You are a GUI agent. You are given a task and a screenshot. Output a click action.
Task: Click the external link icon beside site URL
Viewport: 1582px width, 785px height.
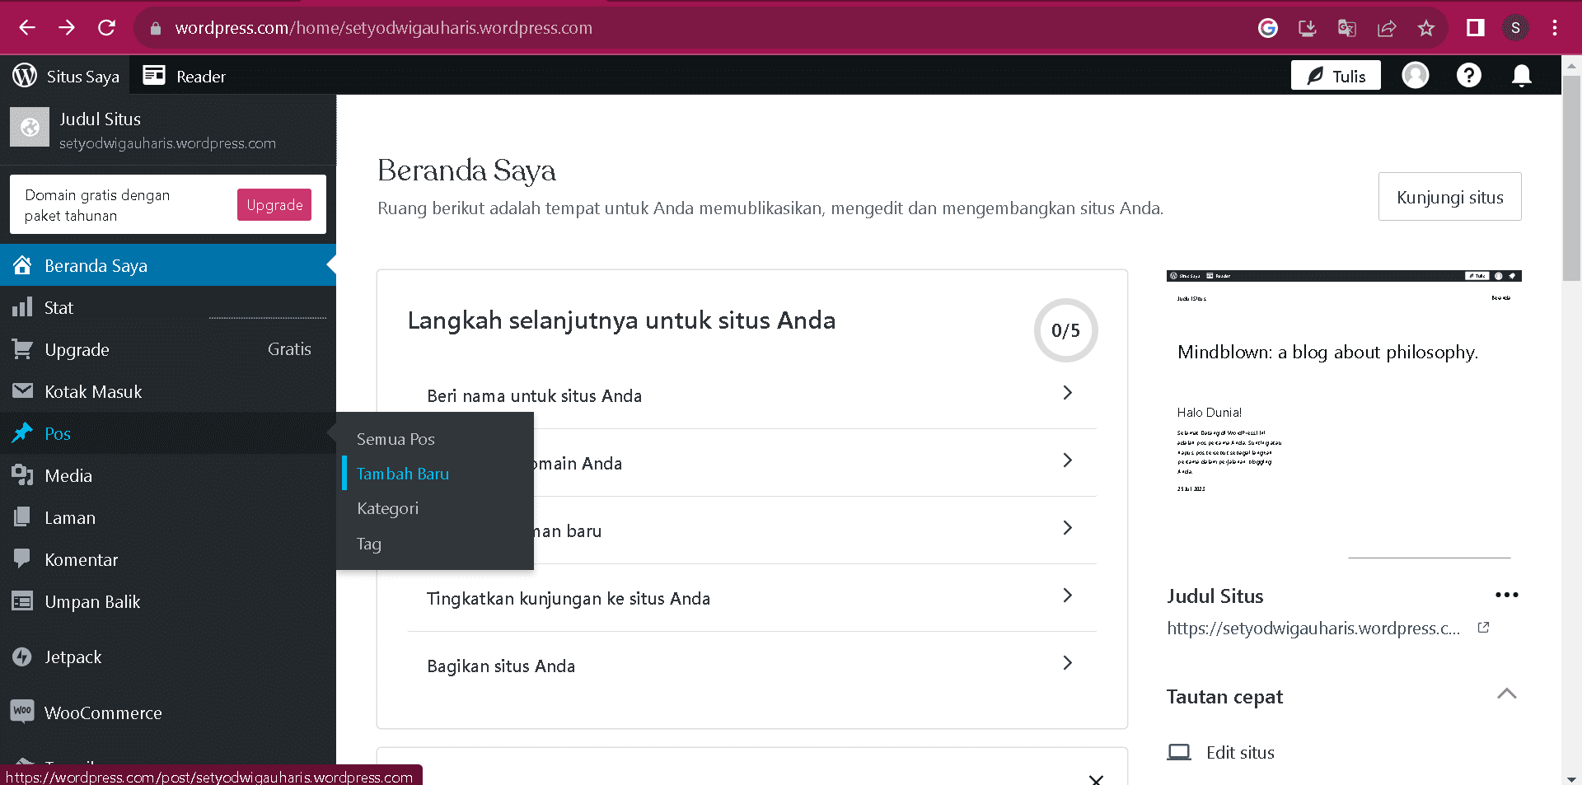click(x=1483, y=628)
